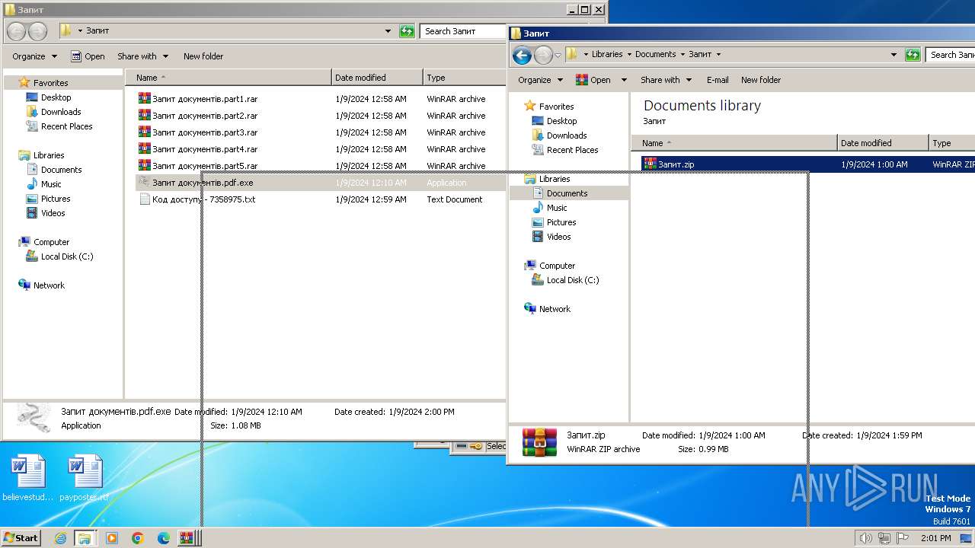Launch Google Chrome from taskbar
The image size is (975, 548).
[138, 538]
